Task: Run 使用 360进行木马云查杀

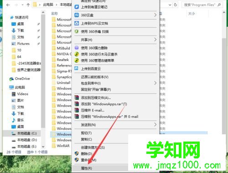Action: [x=115, y=54]
